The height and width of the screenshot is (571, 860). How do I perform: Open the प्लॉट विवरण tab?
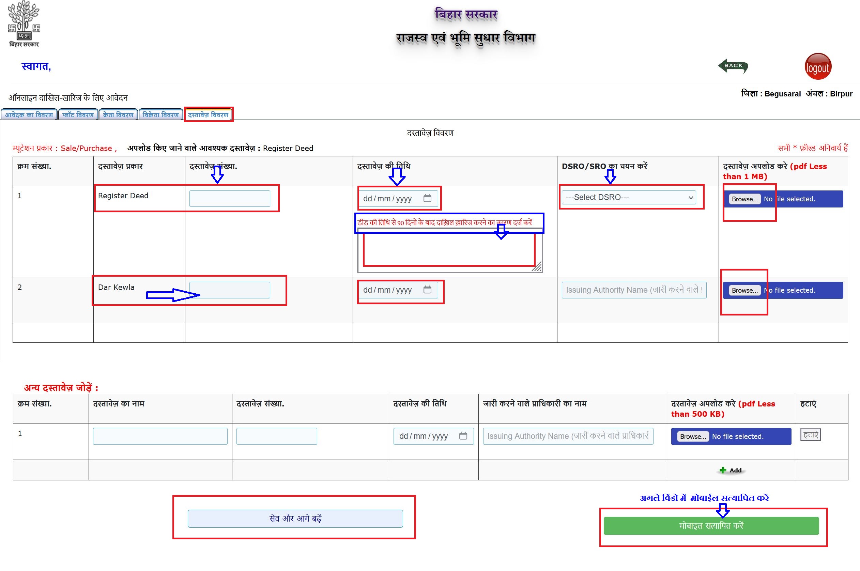click(x=78, y=115)
